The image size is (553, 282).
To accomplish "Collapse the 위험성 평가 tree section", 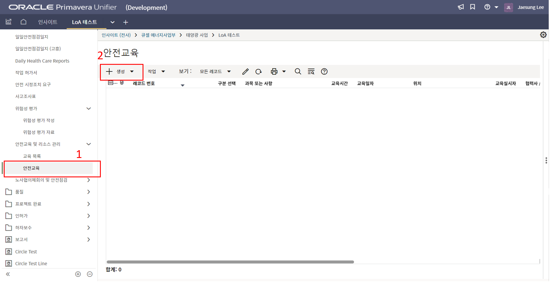I will coord(89,109).
